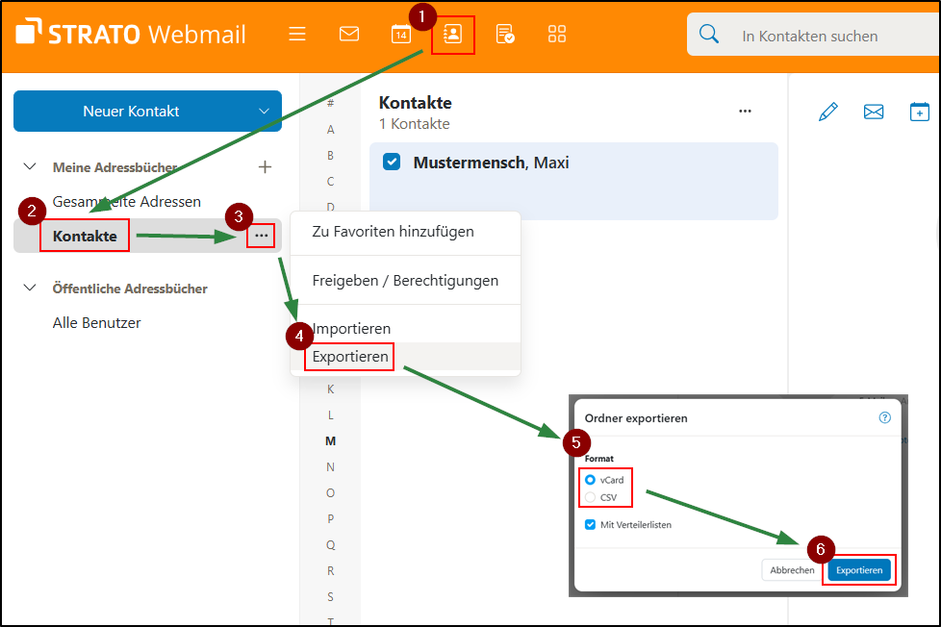Viewport: 941px width, 627px height.
Task: Collapse the Meine Adressbücher section
Action: (x=30, y=167)
